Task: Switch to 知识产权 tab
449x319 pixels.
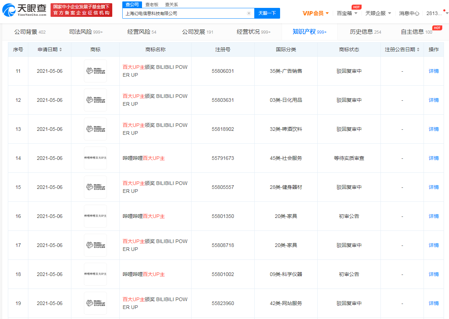Action: tap(309, 32)
